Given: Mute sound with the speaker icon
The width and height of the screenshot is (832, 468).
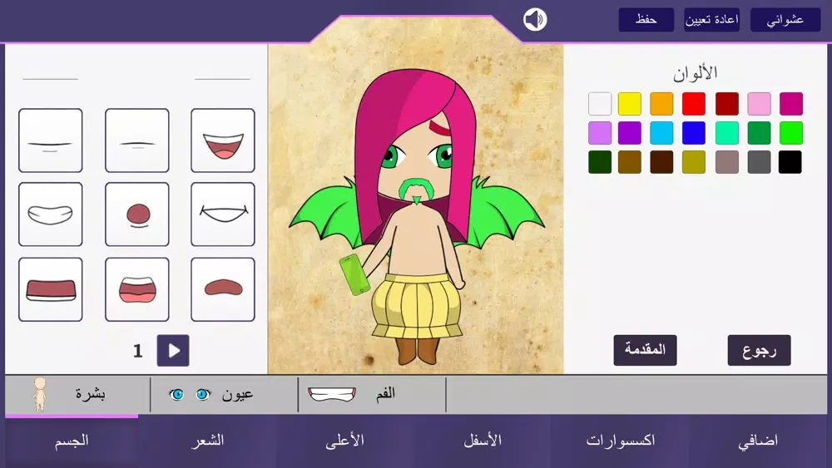Looking at the screenshot, I should [x=535, y=20].
